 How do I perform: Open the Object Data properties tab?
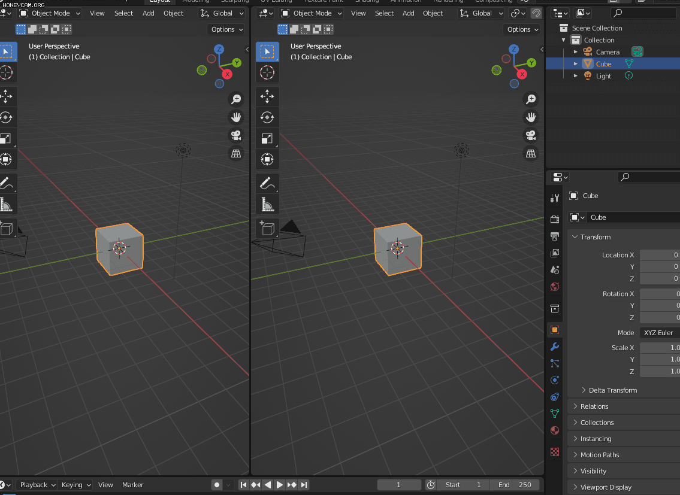(x=555, y=414)
